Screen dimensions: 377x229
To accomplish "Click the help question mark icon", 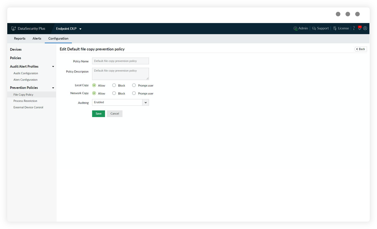I will pyautogui.click(x=353, y=28).
